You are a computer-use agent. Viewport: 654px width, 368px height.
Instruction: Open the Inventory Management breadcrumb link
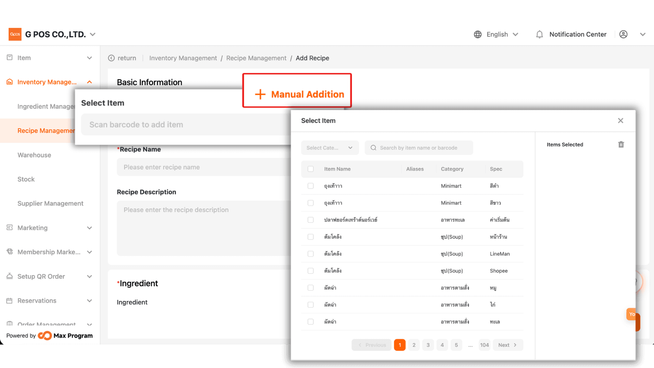click(183, 58)
